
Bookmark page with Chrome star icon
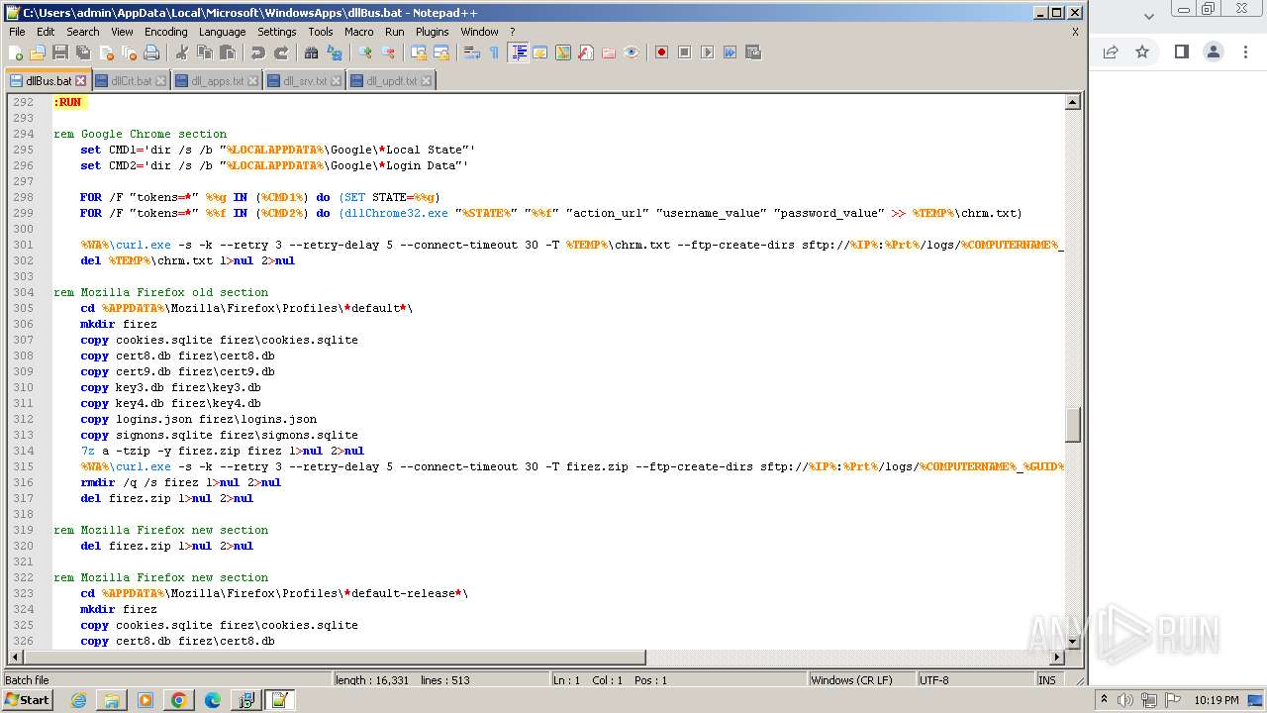point(1142,51)
